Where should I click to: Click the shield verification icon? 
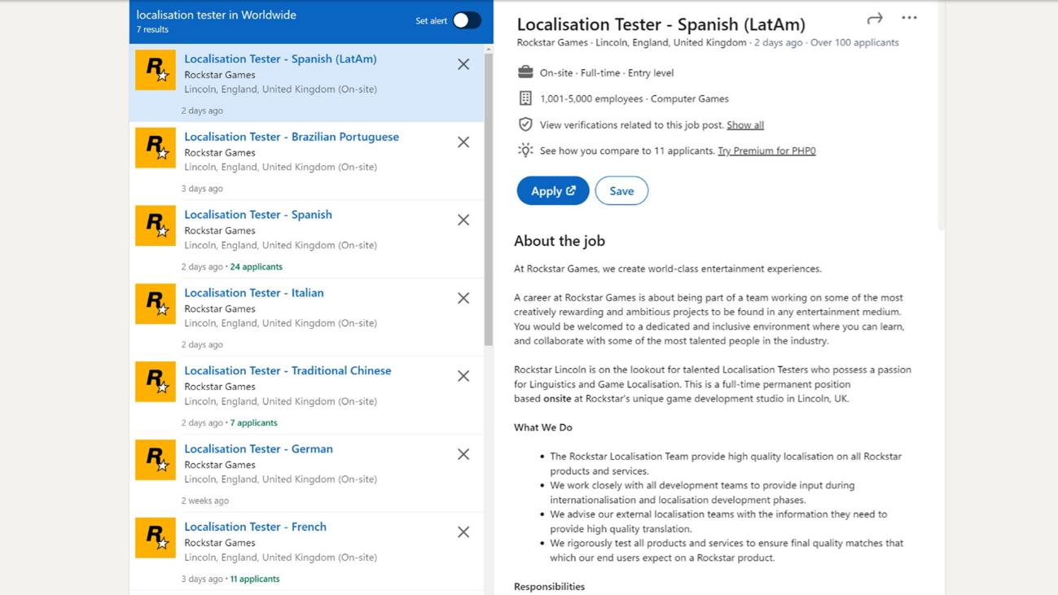tap(525, 125)
